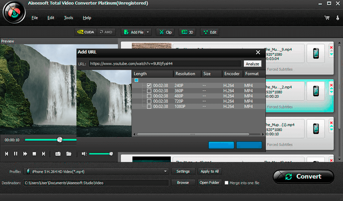Expand the Add File dropdown arrow
This screenshot has width=343, height=201.
[x=148, y=32]
